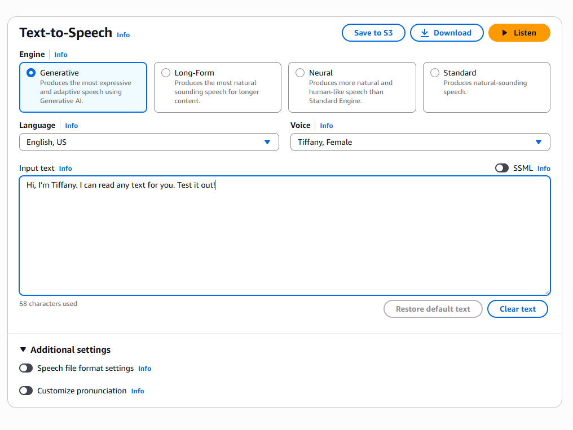Click inside the Input text area
The image size is (573, 430).
coord(285,236)
